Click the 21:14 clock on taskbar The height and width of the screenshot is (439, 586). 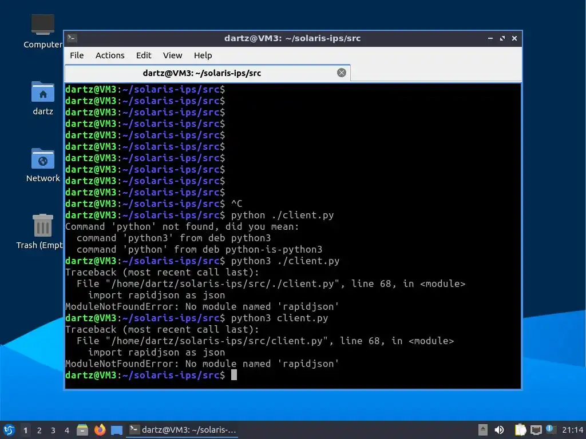tap(572, 430)
